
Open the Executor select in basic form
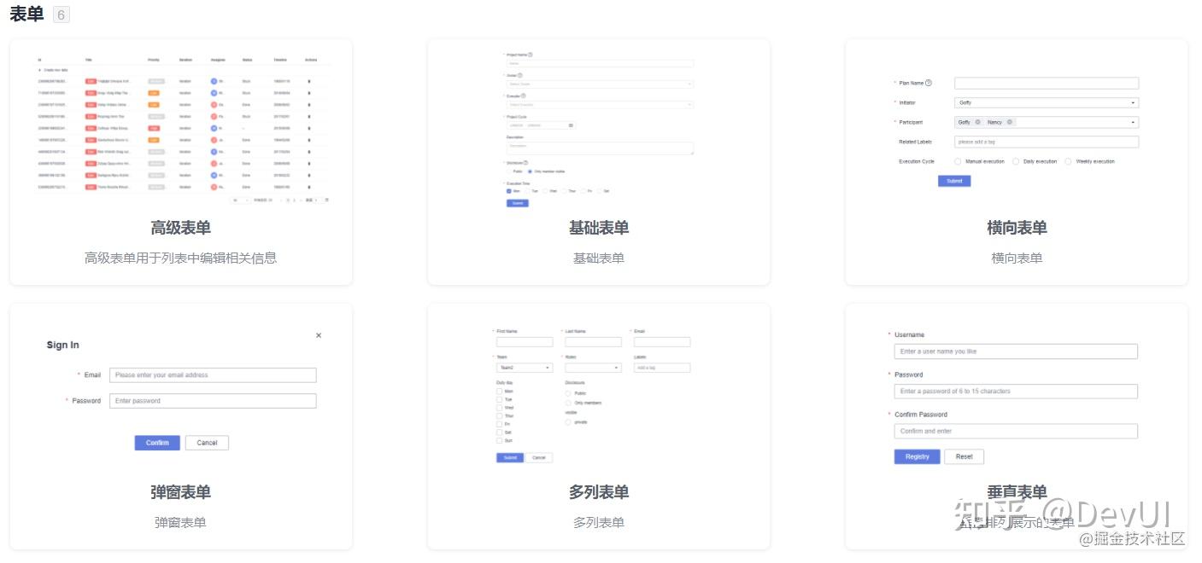(600, 104)
